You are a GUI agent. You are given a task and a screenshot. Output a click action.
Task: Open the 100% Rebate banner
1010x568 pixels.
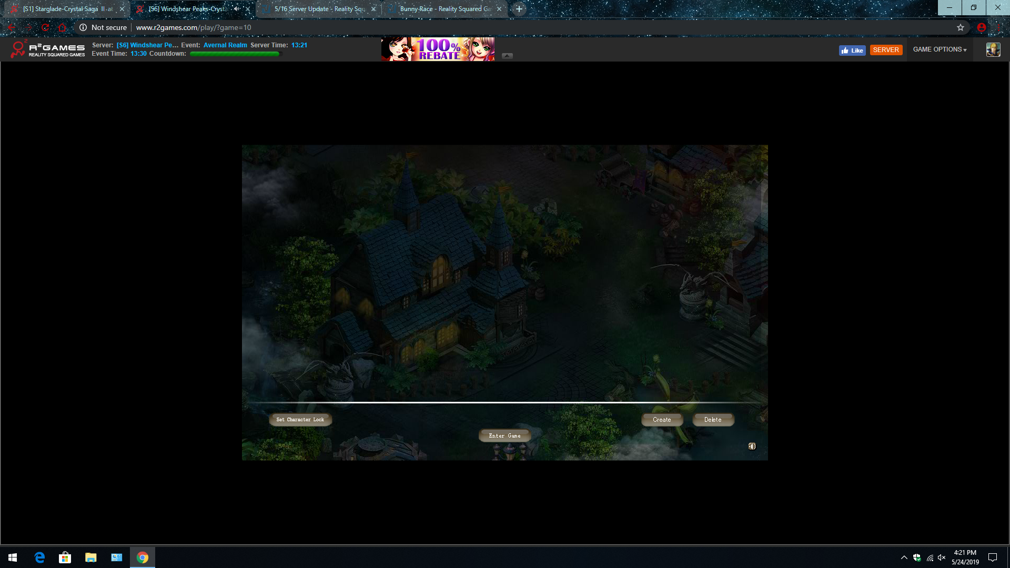[438, 49]
